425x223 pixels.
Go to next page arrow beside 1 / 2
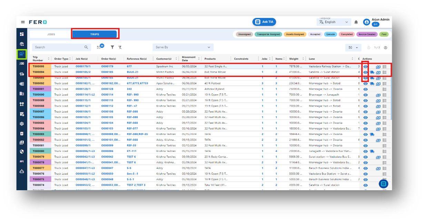pos(386,48)
